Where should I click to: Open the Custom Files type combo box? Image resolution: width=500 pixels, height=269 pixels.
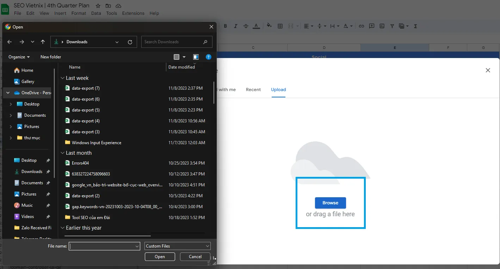[178, 246]
